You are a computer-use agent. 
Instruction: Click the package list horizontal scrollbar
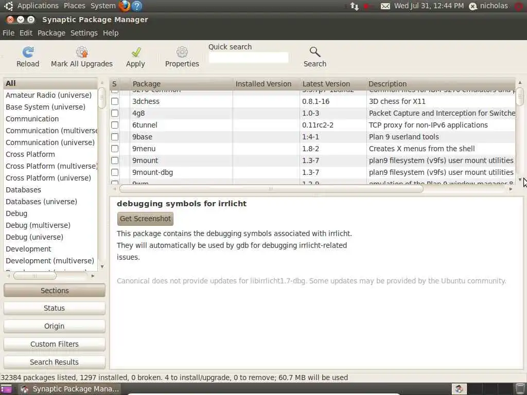point(271,189)
